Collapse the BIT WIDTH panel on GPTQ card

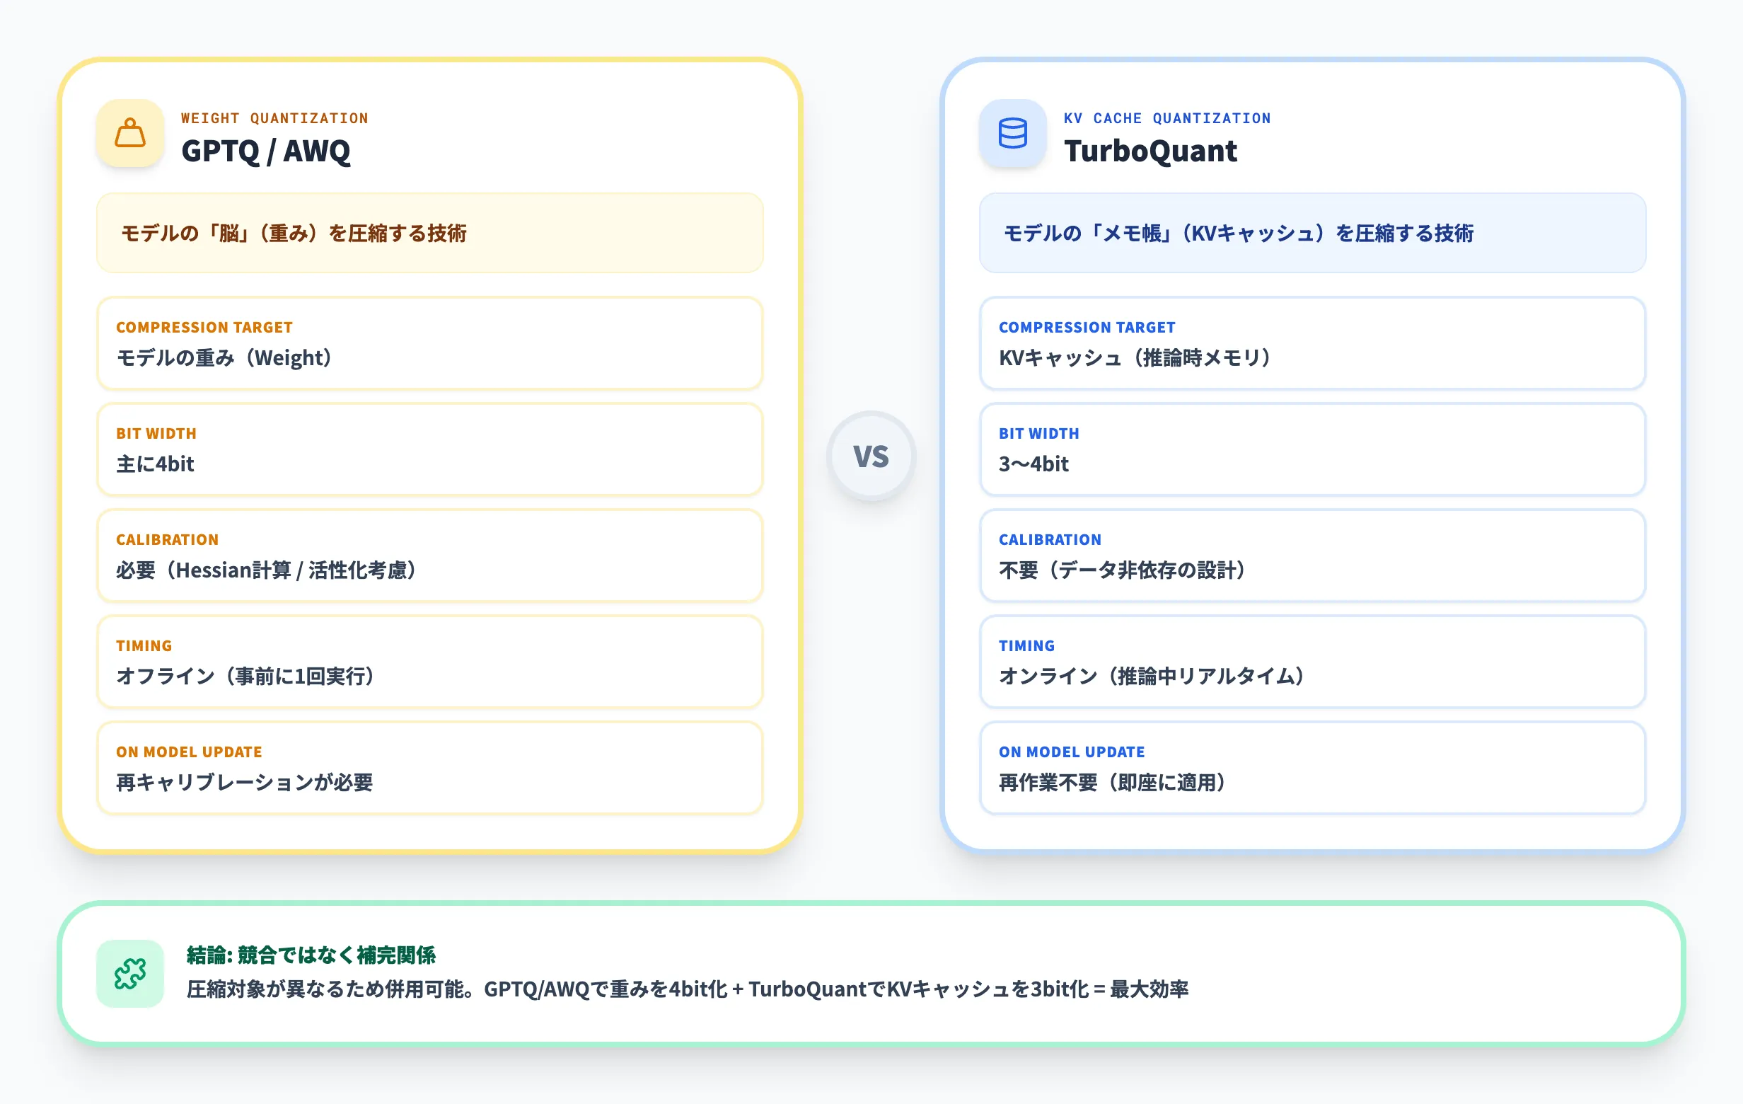point(429,450)
